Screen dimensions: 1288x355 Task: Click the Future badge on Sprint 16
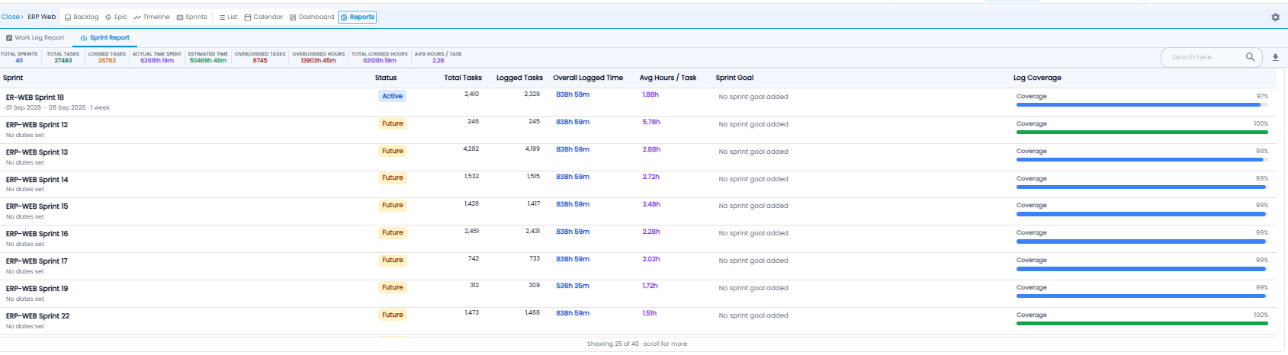coord(393,232)
